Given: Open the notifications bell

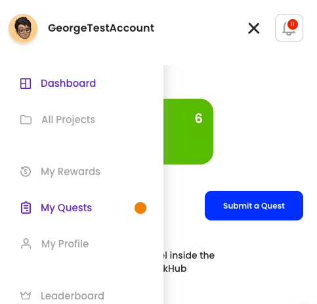Looking at the screenshot, I should tap(289, 28).
